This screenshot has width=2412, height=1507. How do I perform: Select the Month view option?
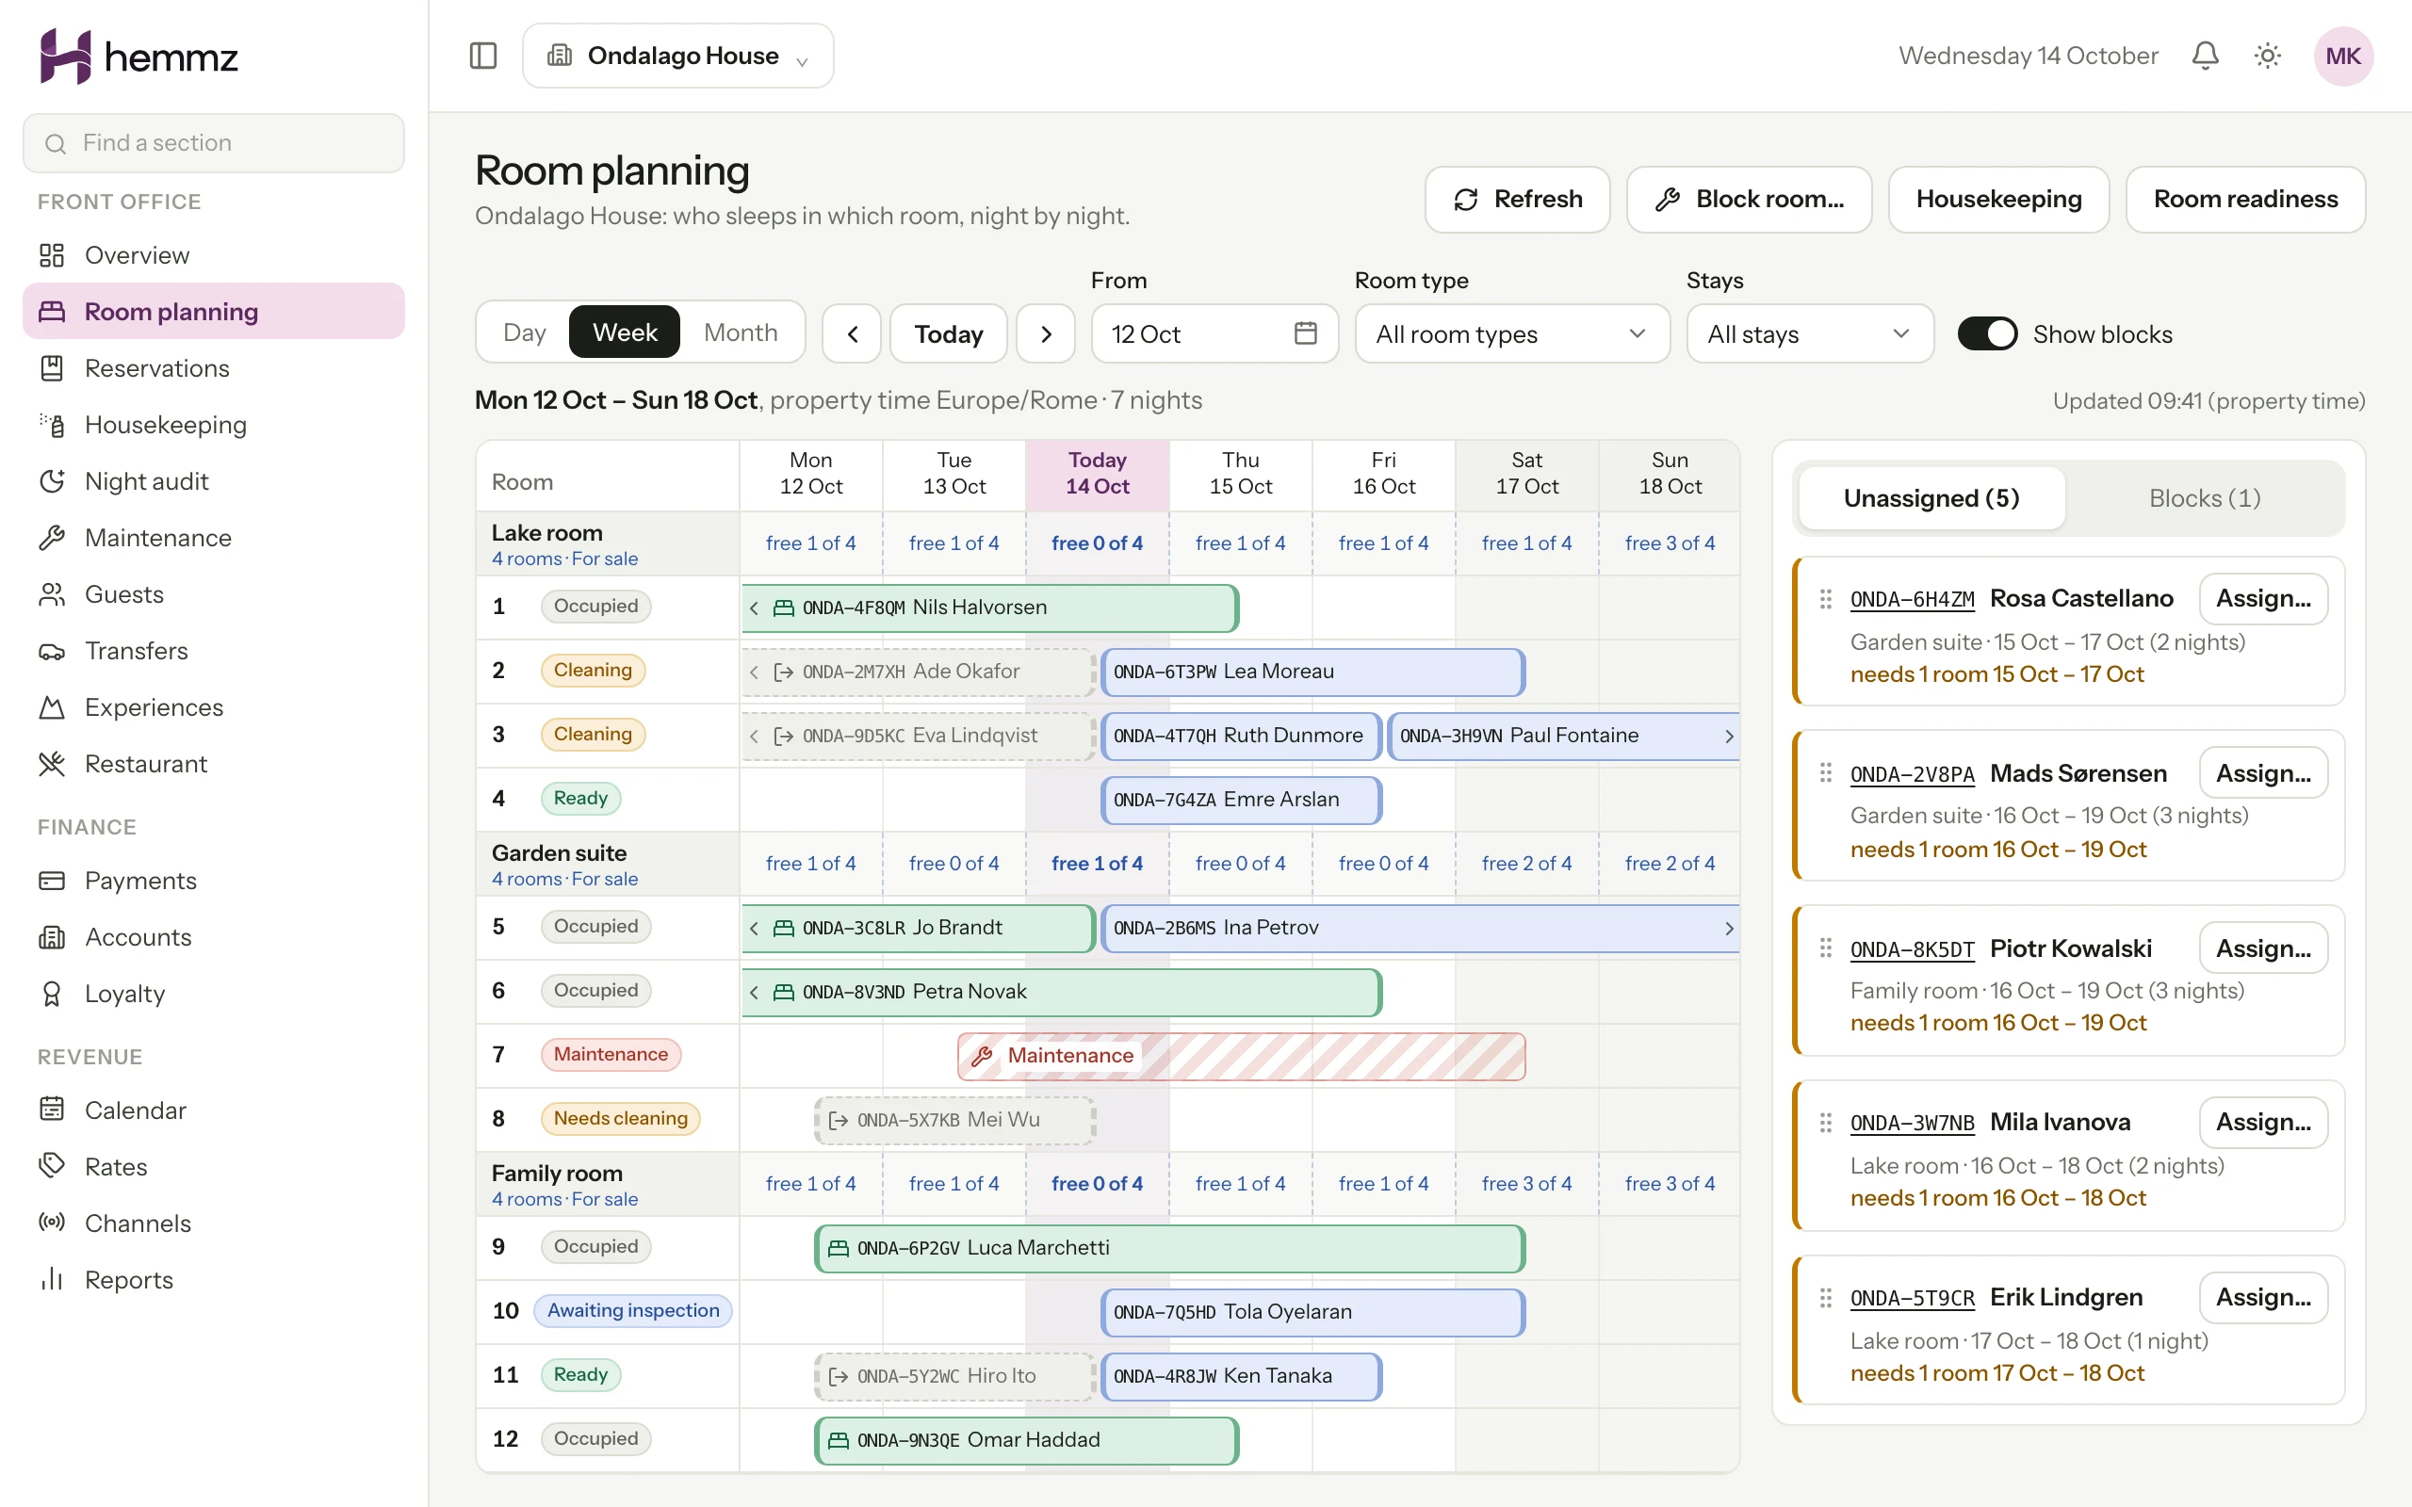click(x=741, y=332)
